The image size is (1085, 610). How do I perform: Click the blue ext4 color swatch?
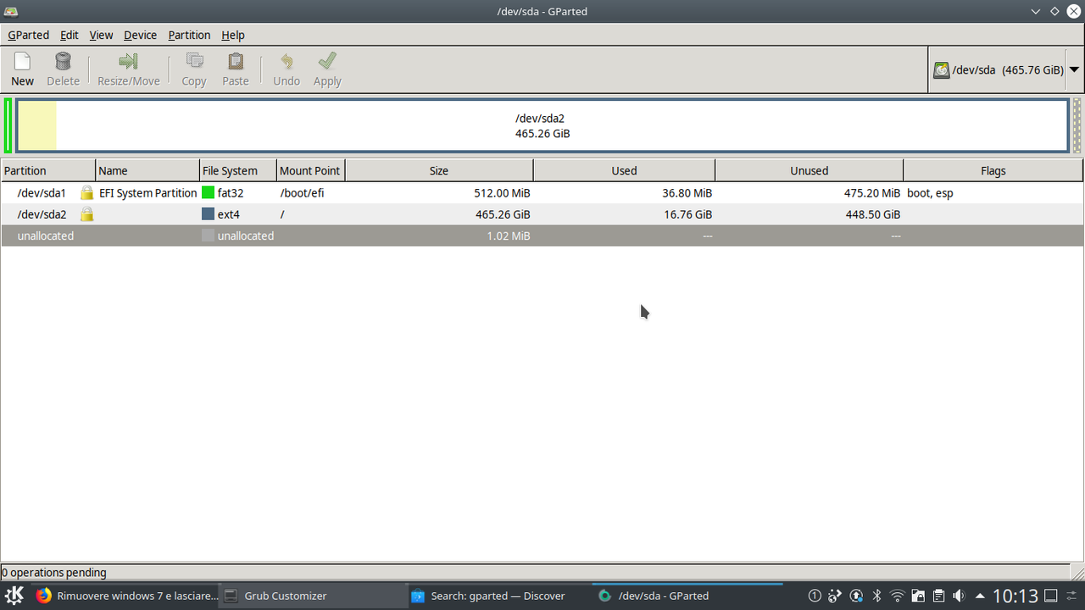(208, 214)
